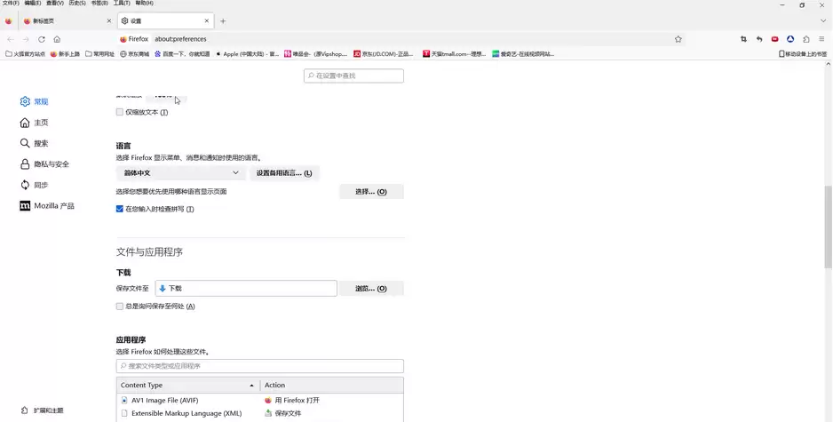Click 保存文件 action for XML

click(282, 413)
